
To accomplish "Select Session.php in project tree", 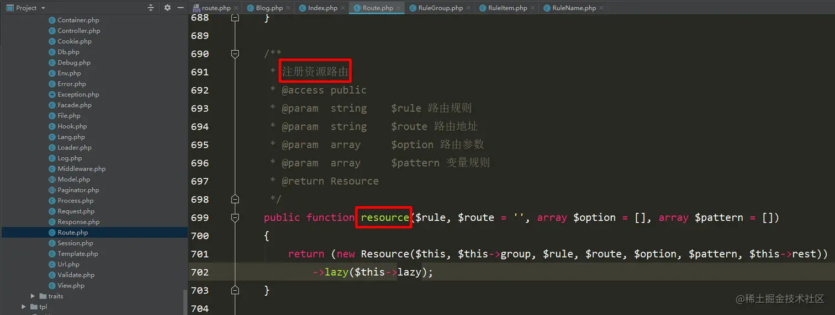I will click(75, 243).
